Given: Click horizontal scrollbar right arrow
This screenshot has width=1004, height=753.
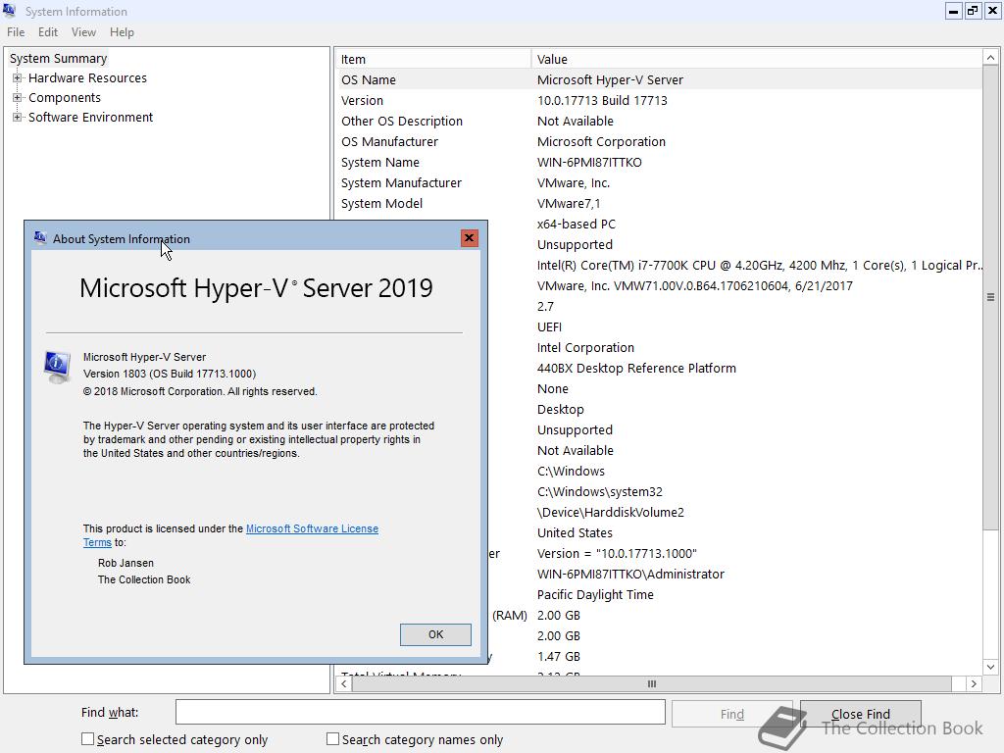Looking at the screenshot, I should [974, 683].
